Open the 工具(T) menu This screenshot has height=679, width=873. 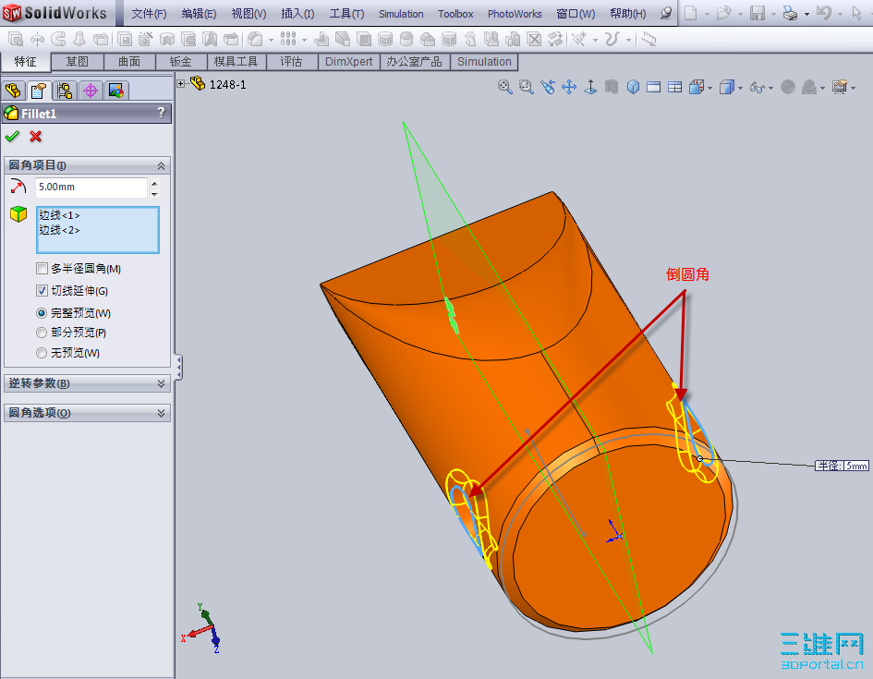[x=346, y=14]
